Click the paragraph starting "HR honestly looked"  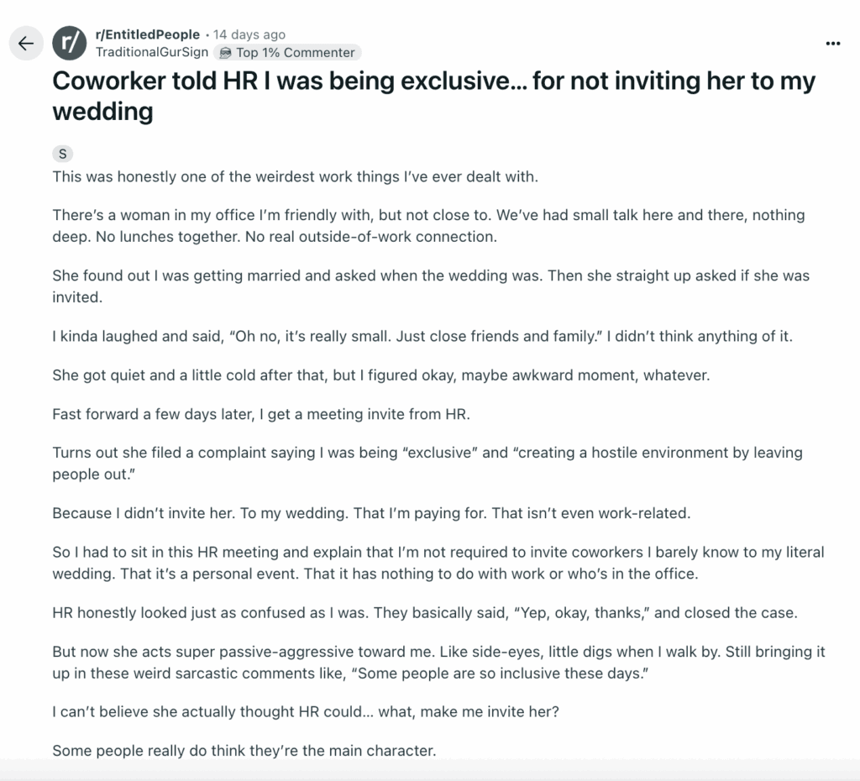[x=424, y=612]
